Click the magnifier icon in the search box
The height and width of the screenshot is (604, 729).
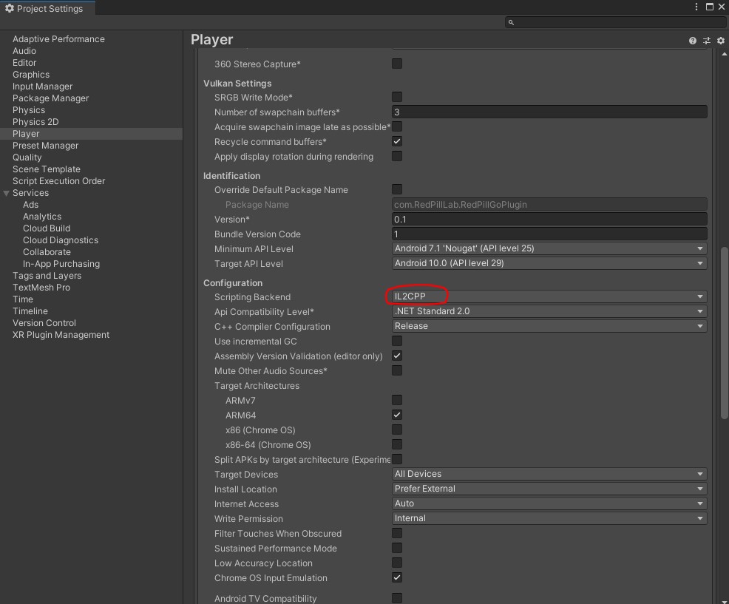pos(511,22)
